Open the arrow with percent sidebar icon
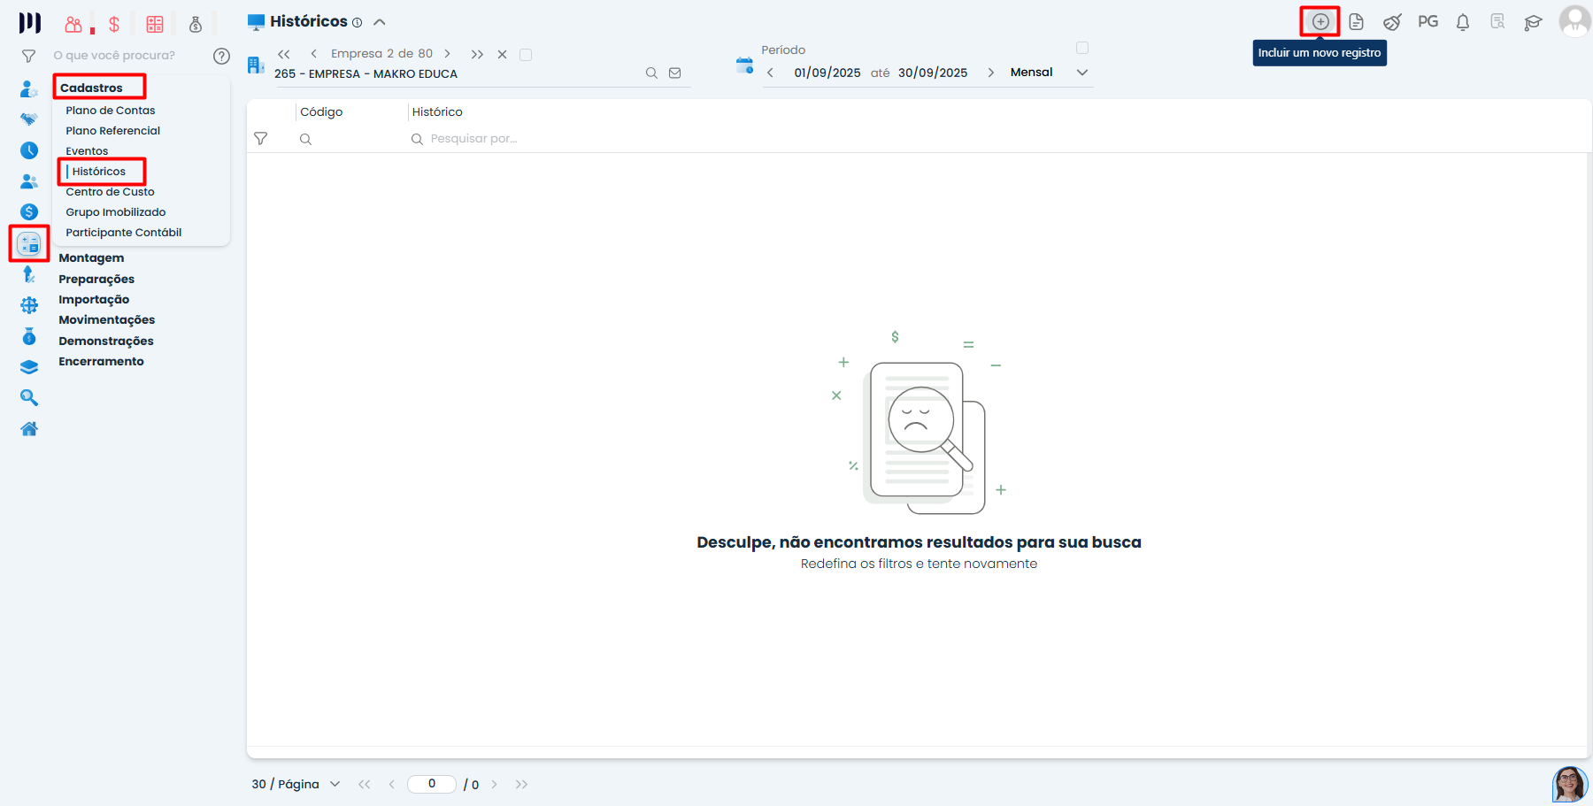 [29, 274]
